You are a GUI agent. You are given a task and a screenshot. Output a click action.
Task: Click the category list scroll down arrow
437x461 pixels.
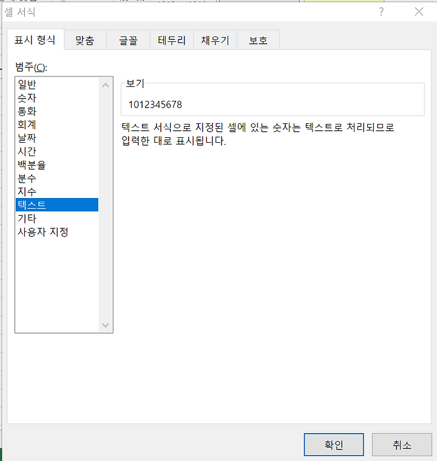(x=106, y=325)
